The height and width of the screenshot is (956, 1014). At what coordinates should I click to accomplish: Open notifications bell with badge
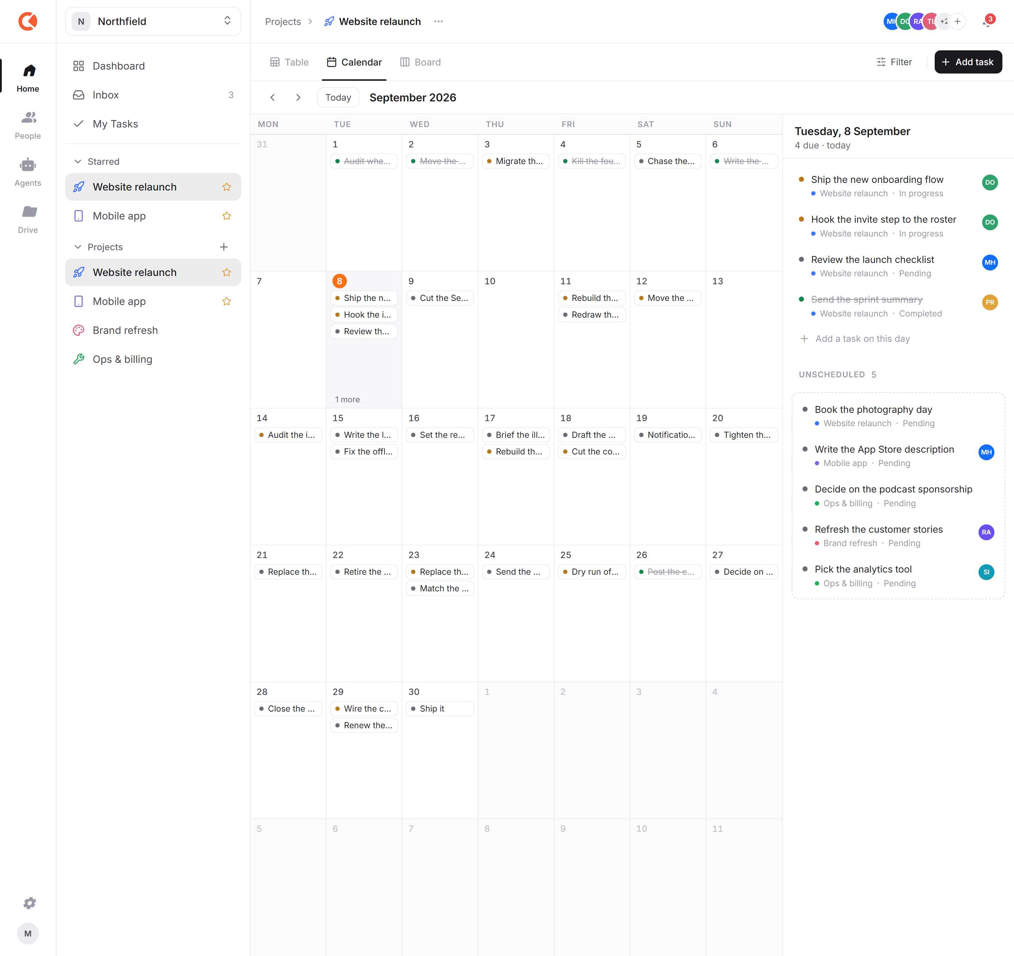988,21
